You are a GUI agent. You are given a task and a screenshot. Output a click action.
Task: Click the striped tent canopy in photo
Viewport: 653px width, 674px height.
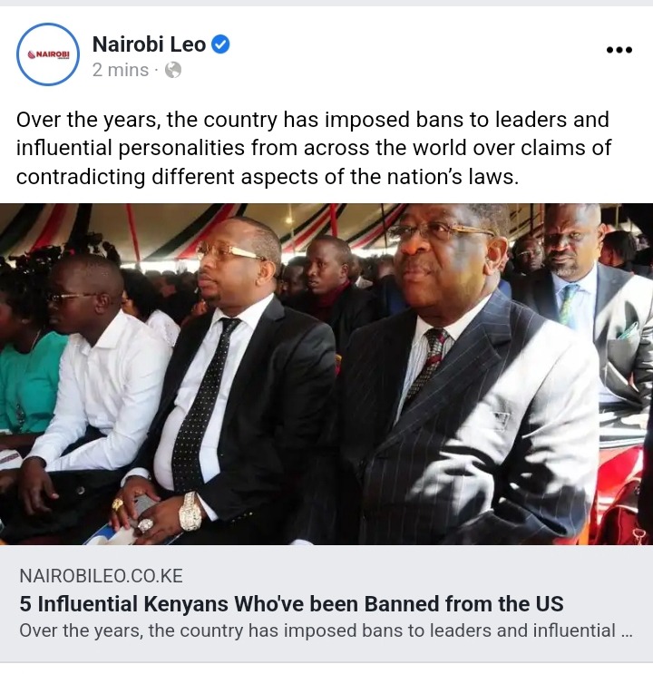tap(215, 226)
